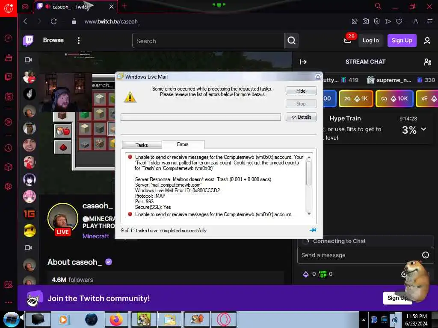Click the '4.6M followers' text

(72, 280)
